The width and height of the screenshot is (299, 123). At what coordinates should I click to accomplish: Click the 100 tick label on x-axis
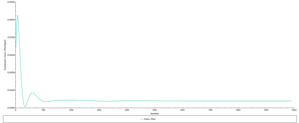point(43,110)
